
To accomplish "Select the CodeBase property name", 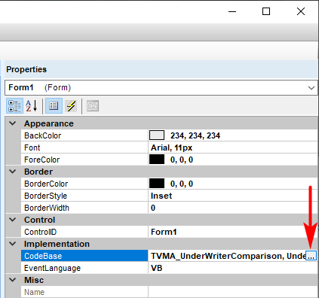I will tap(43, 256).
